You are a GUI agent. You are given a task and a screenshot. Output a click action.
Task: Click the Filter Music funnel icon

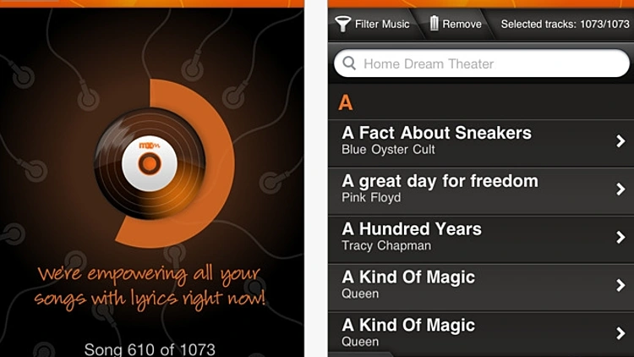(343, 24)
